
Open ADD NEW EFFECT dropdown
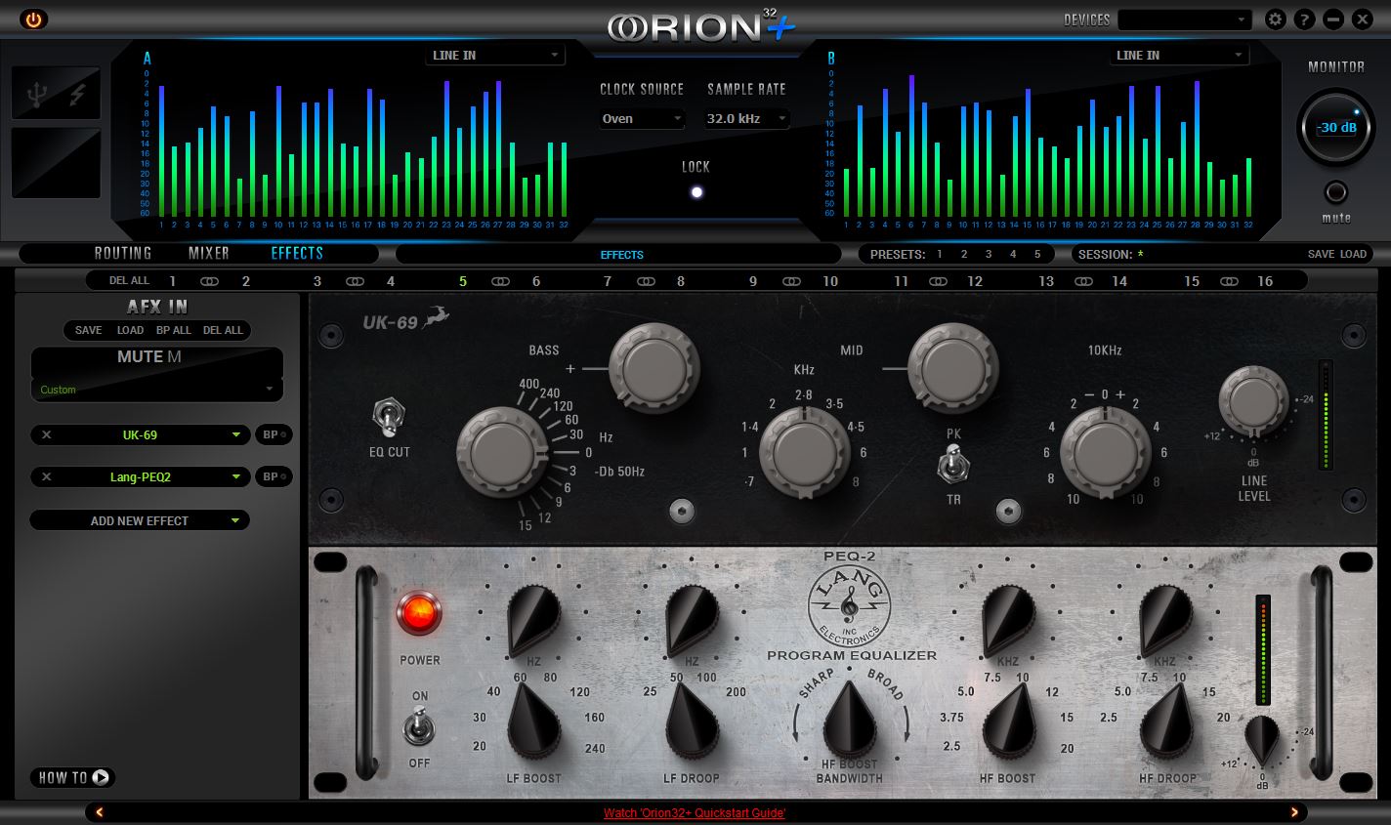pyautogui.click(x=140, y=521)
